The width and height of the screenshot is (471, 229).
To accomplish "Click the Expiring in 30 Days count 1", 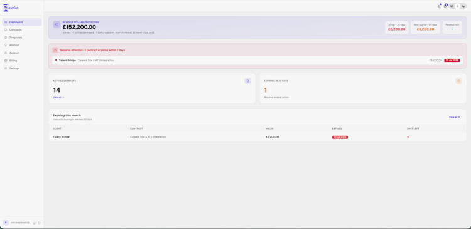I will click(x=265, y=90).
